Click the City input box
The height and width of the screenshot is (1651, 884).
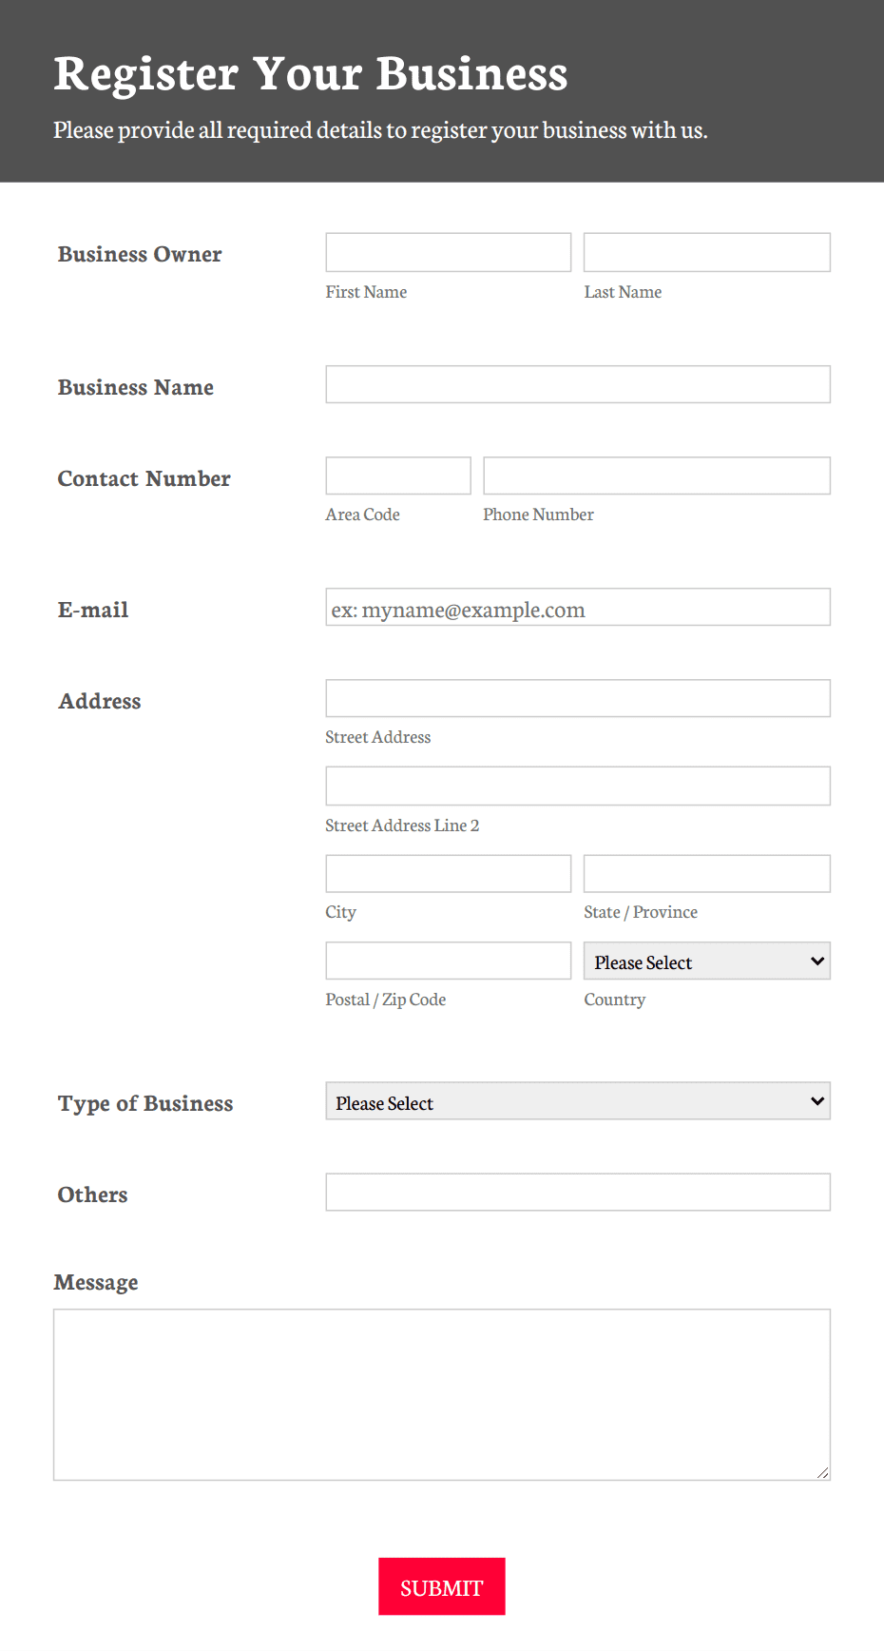click(447, 872)
